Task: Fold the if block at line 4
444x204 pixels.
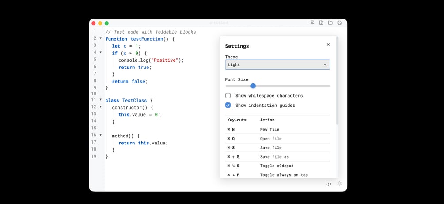Action: tap(101, 53)
